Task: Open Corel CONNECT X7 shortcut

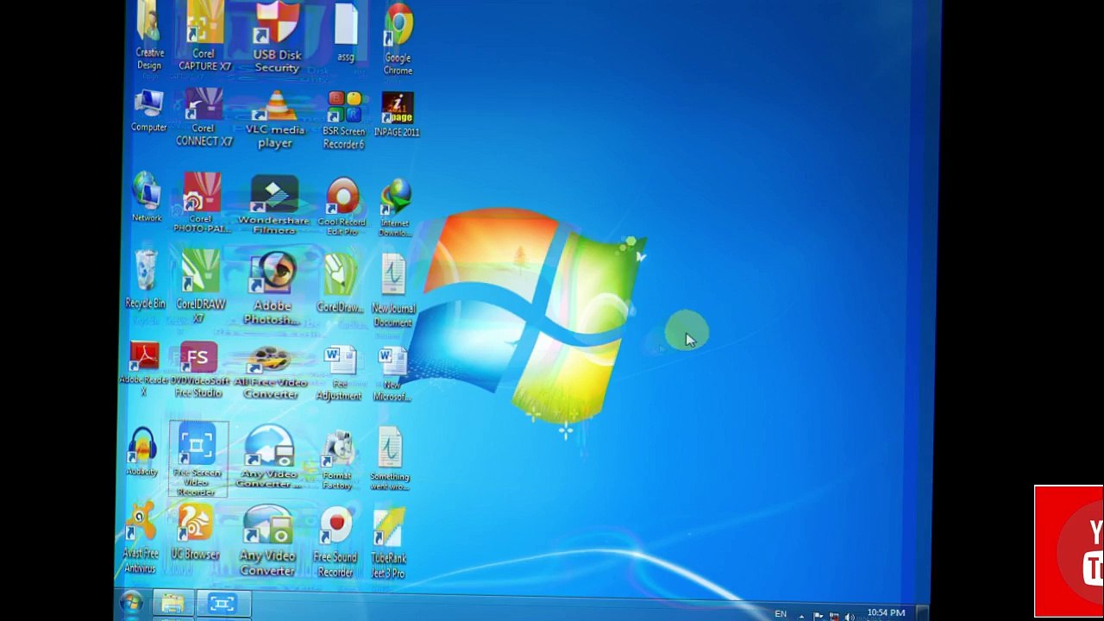Action: pos(204,118)
